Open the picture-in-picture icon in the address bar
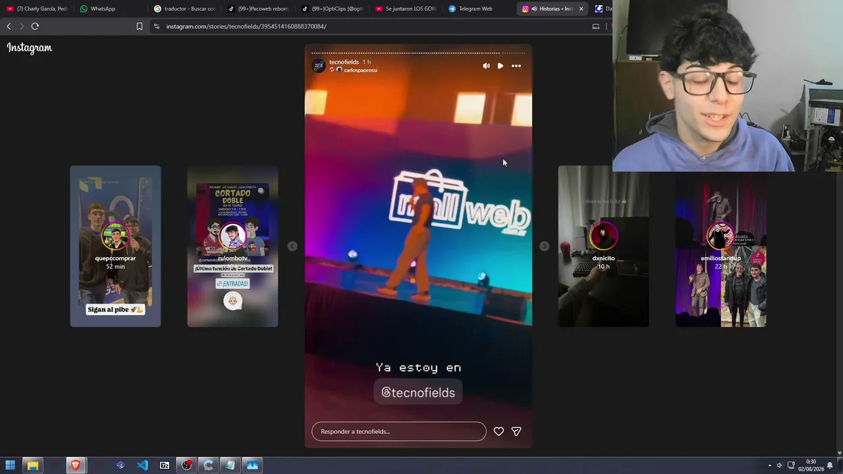Screen dimensions: 843x474 click(596, 26)
